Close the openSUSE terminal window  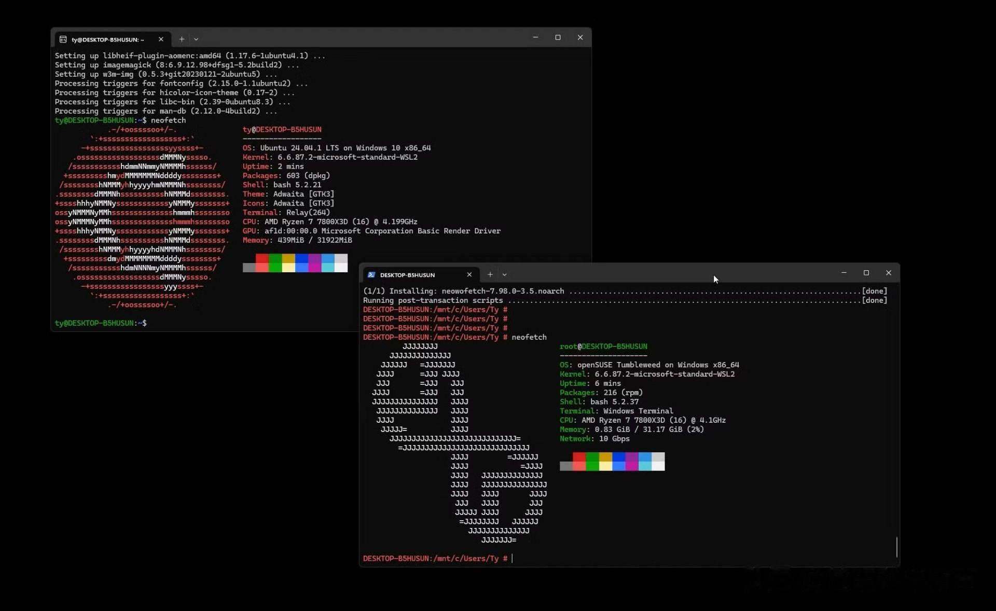pyautogui.click(x=888, y=273)
